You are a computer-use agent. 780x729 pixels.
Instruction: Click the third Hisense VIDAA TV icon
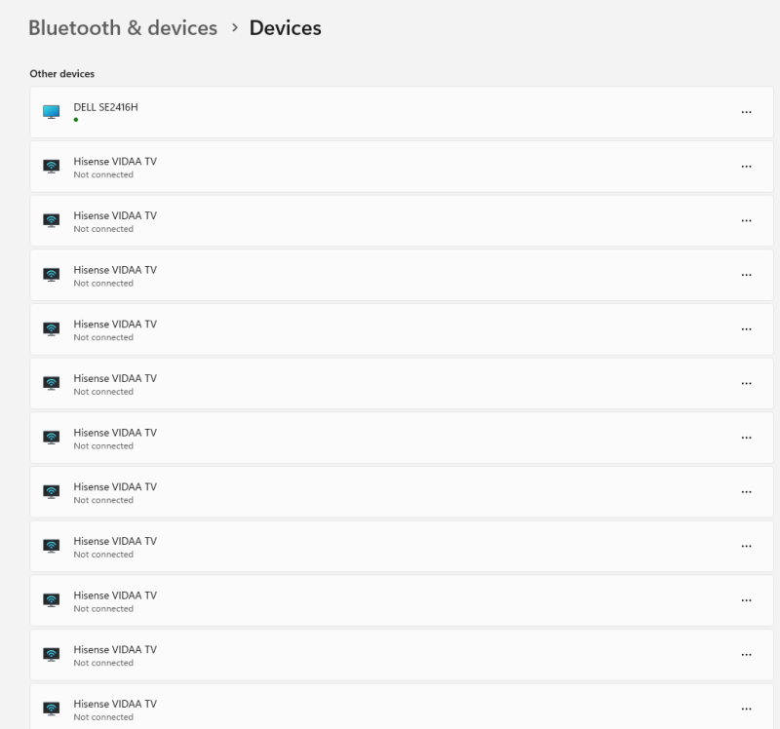tap(52, 275)
